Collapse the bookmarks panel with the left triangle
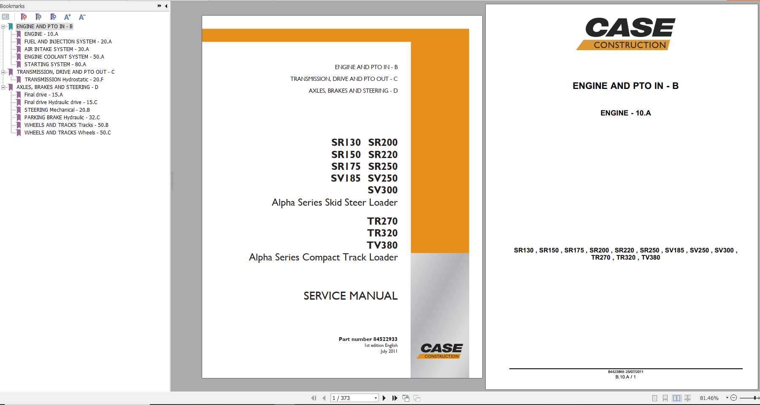 [x=166, y=6]
